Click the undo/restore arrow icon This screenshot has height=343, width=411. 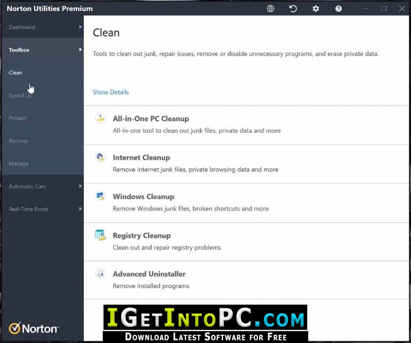click(x=293, y=9)
